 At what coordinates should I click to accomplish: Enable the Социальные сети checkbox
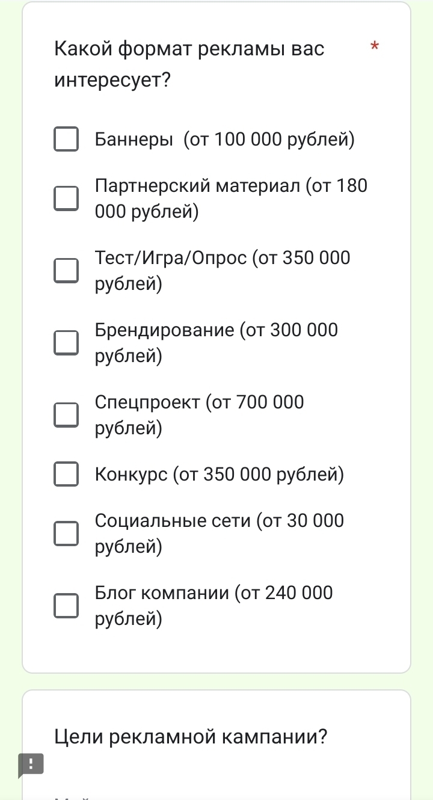[x=66, y=534]
